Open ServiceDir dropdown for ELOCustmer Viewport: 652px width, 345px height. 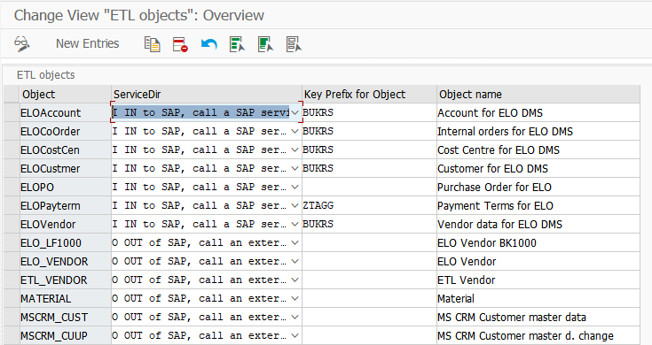pos(295,169)
